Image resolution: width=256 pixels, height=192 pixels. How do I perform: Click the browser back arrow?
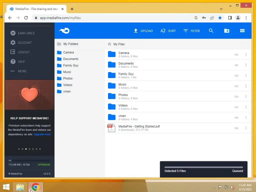[x=10, y=18]
